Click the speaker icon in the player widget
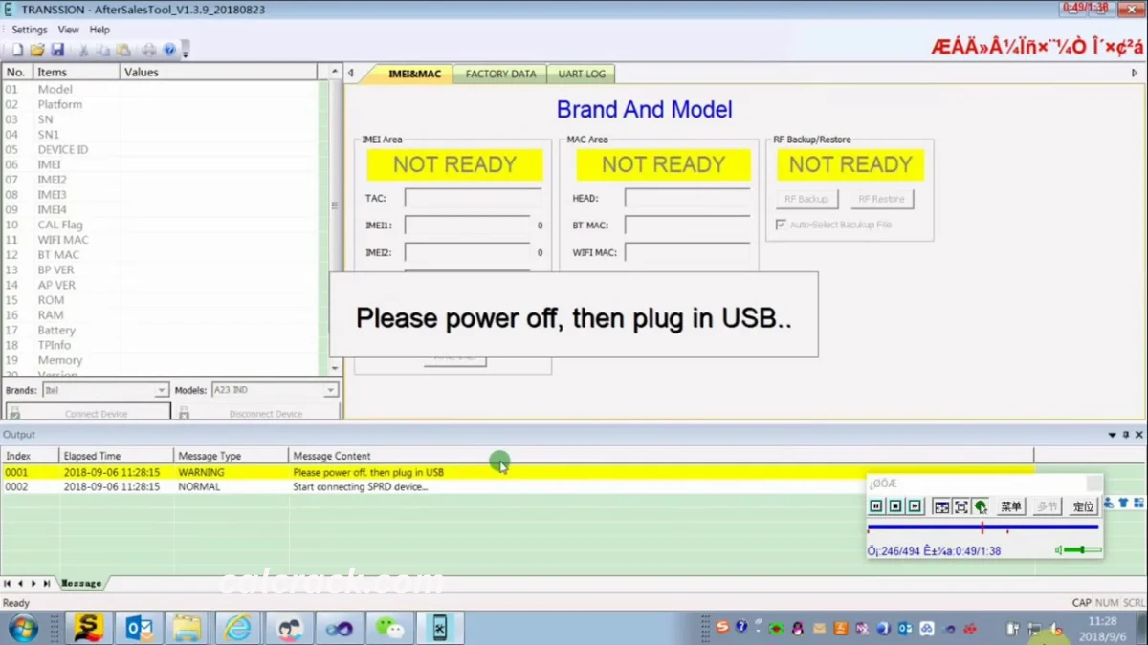 point(1059,550)
